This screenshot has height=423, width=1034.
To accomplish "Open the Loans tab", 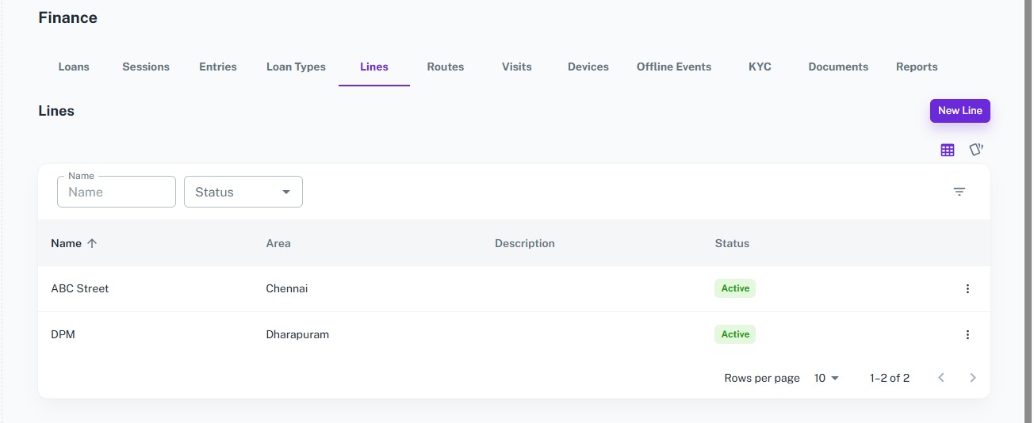I will [74, 67].
